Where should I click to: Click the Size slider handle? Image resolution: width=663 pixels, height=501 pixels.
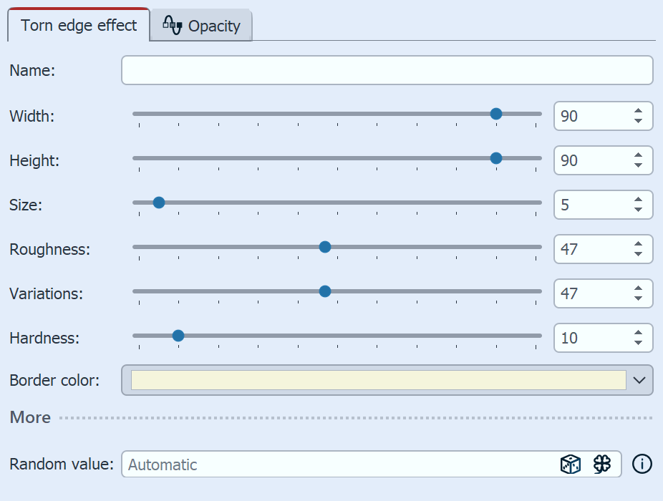pos(159,203)
